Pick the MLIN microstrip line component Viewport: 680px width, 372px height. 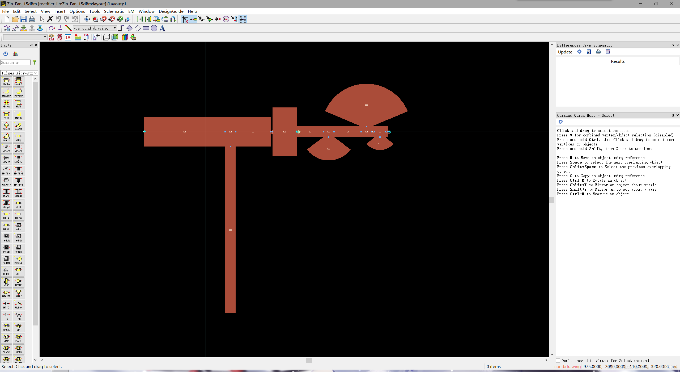tap(6, 215)
